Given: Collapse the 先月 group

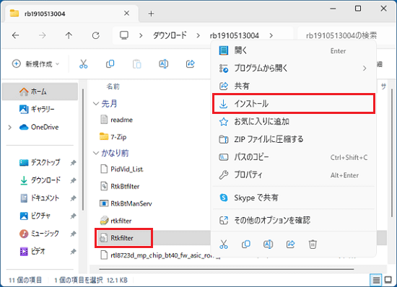Looking at the screenshot, I should [96, 104].
